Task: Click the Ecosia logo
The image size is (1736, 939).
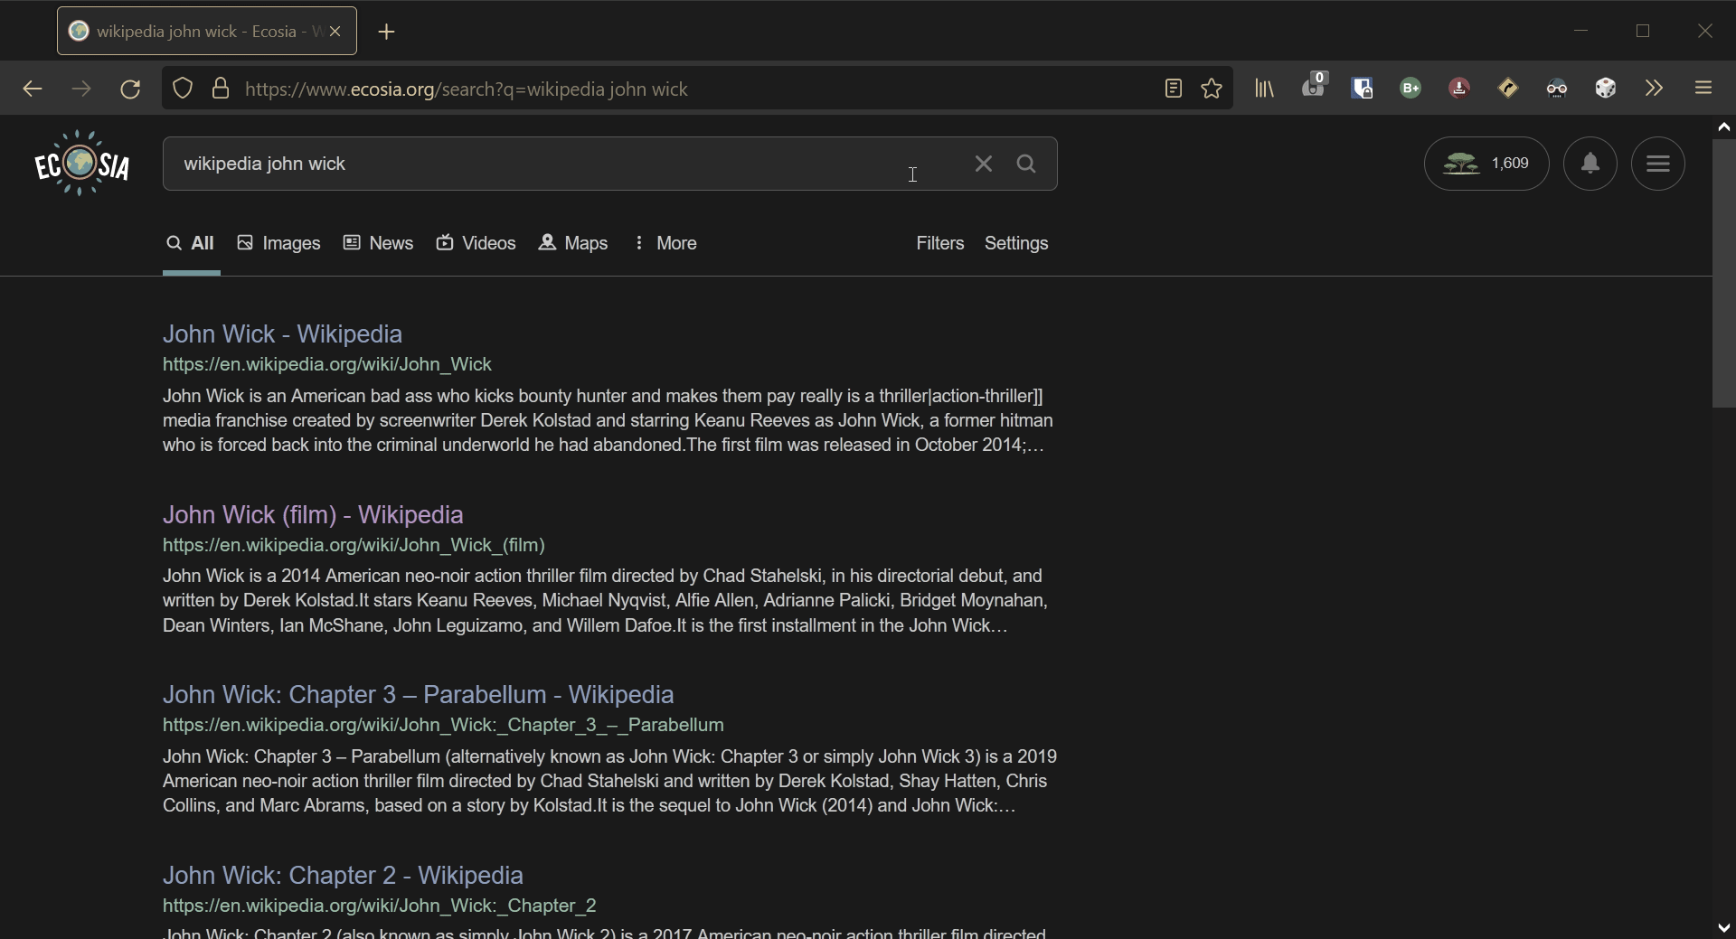Action: tap(82, 164)
